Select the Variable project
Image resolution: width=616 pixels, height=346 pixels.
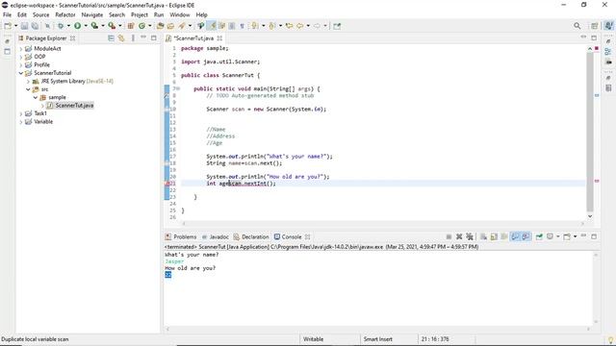coord(43,122)
